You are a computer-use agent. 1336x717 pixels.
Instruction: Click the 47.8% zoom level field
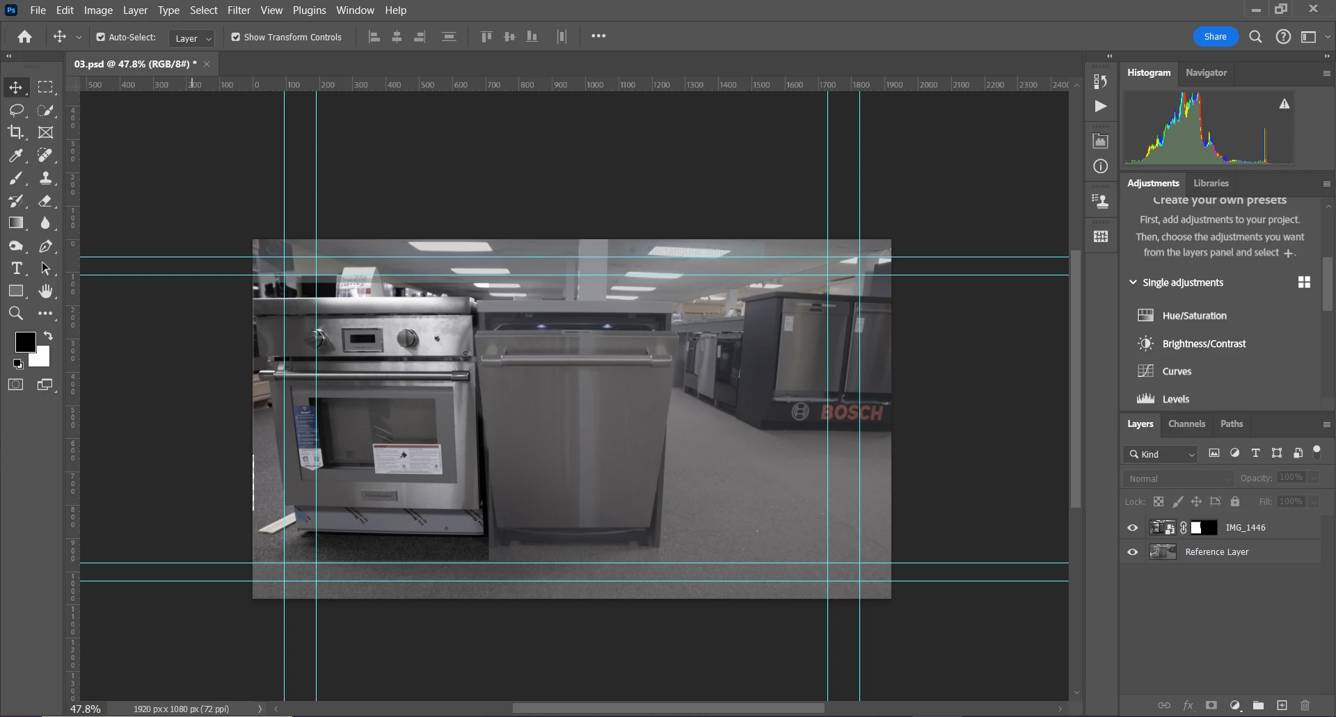tap(86, 709)
